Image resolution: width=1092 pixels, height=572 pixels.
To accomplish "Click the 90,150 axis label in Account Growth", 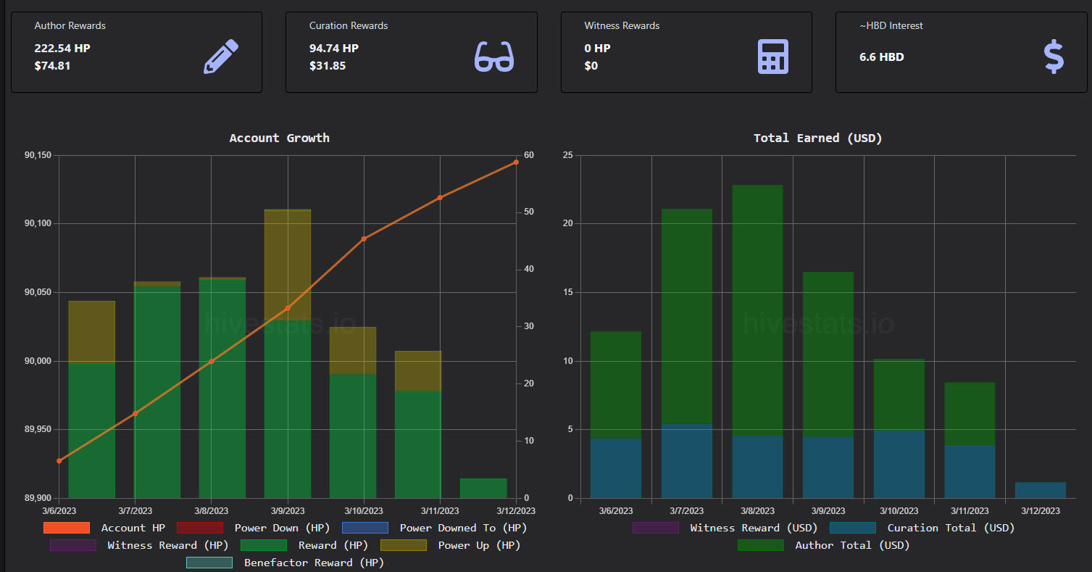I will 38,155.
